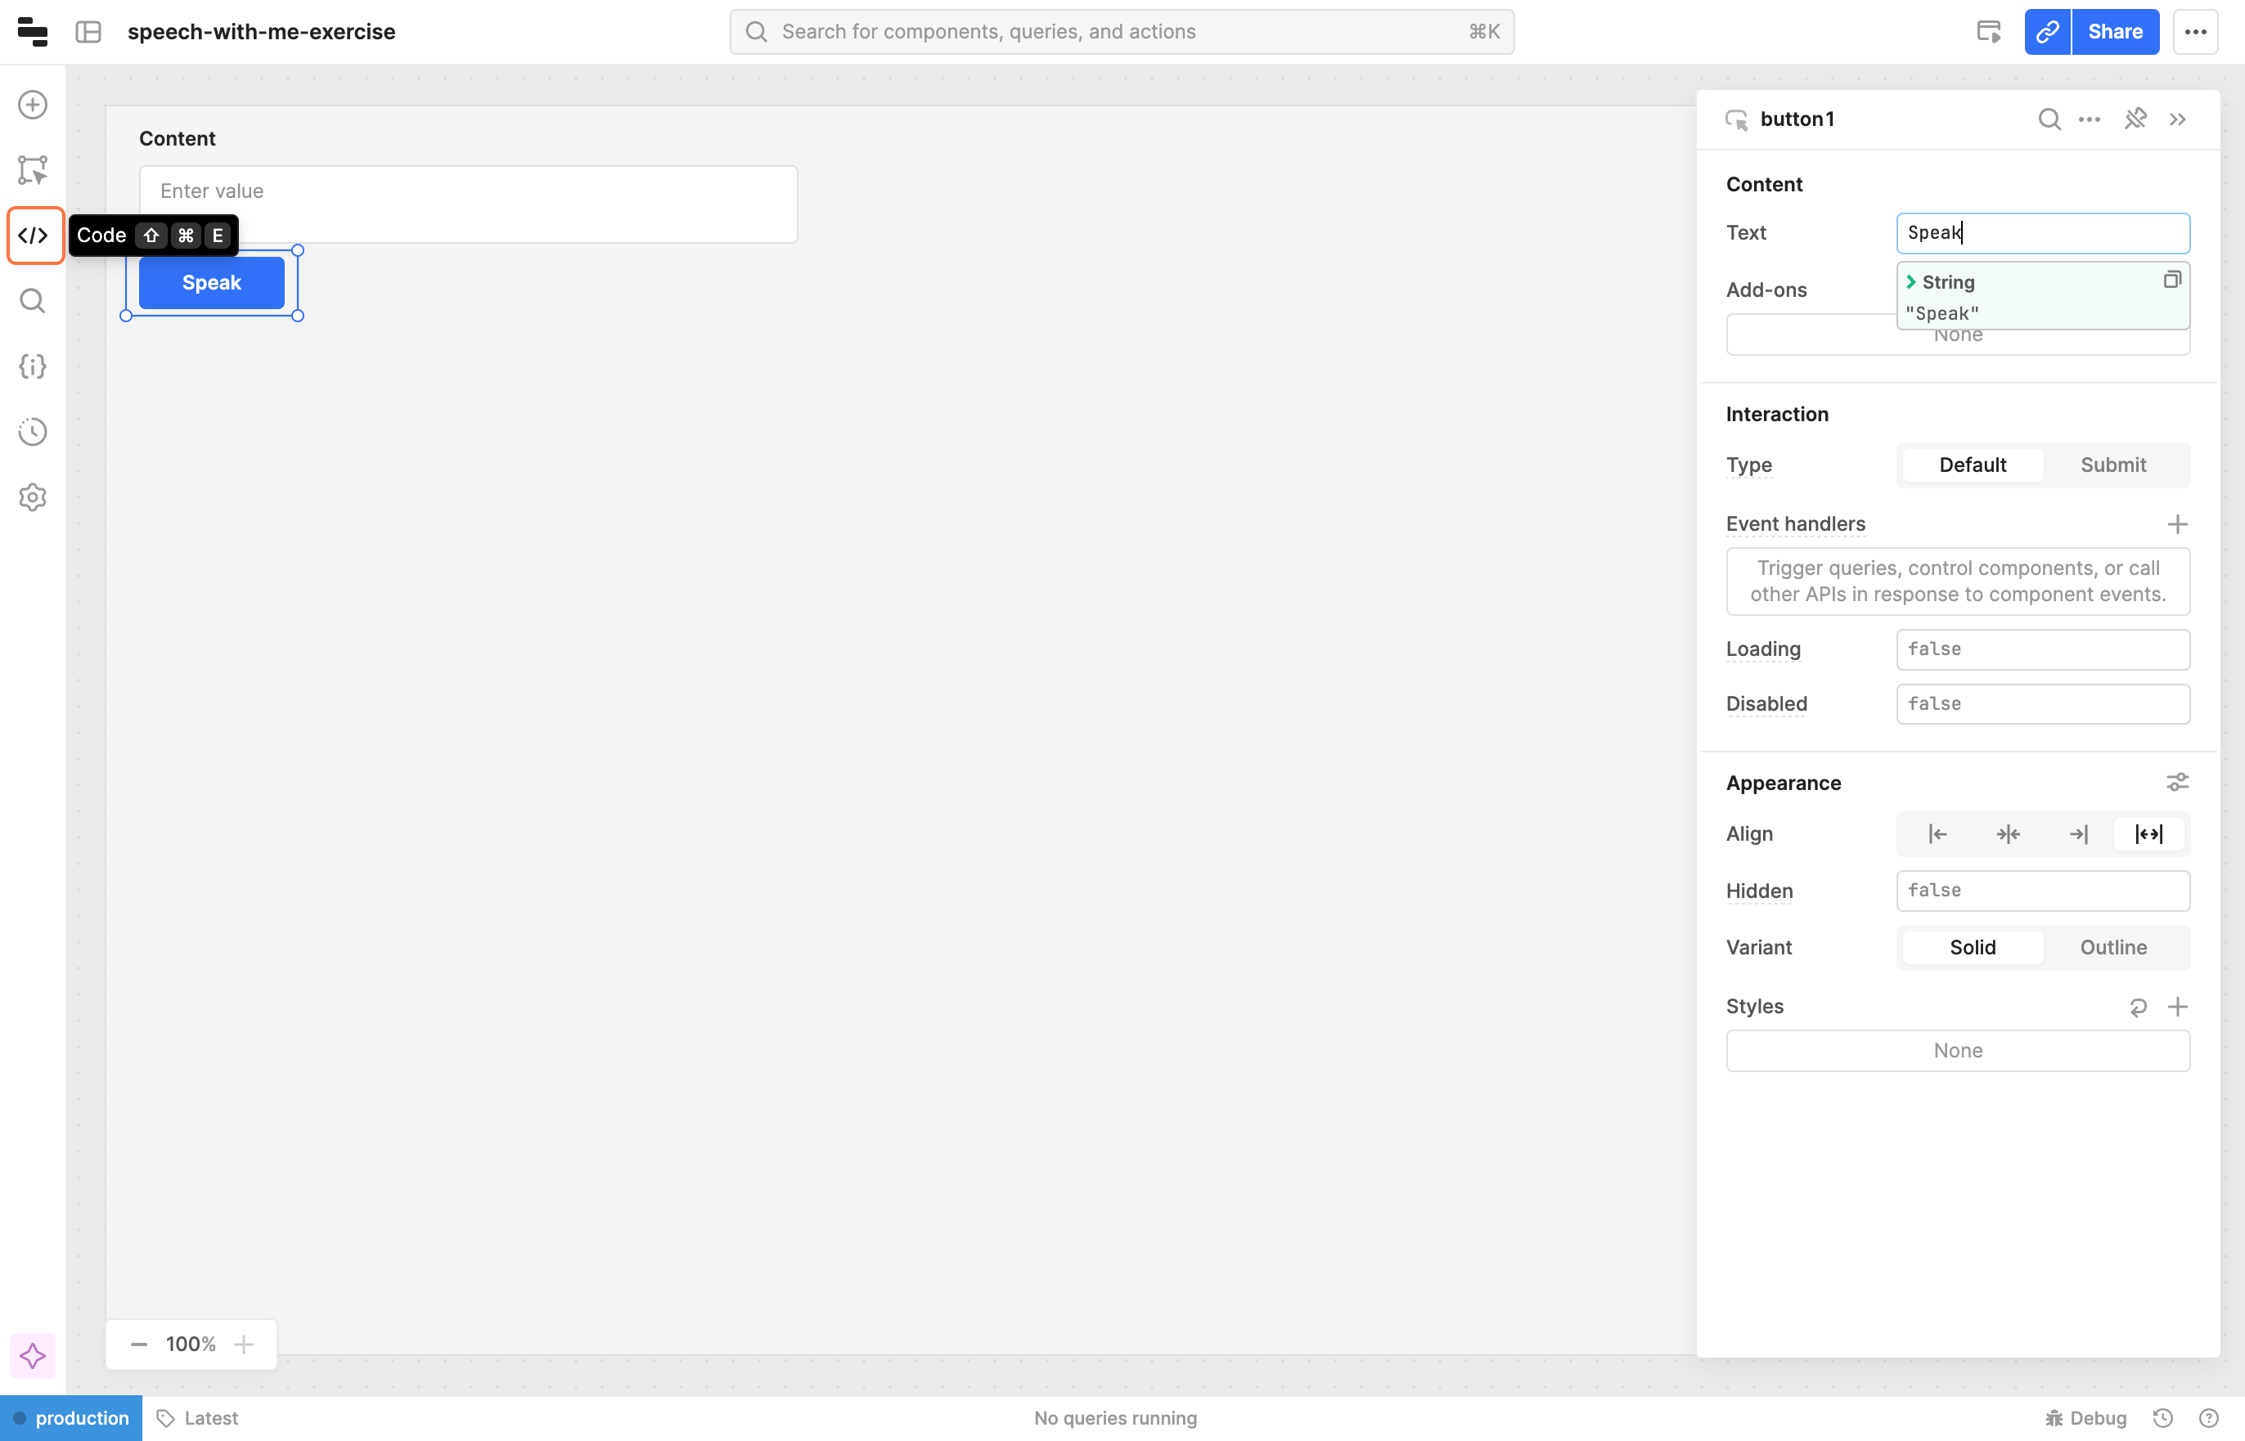Expand the String value preview
The width and height of the screenshot is (2245, 1441).
[x=1911, y=281]
